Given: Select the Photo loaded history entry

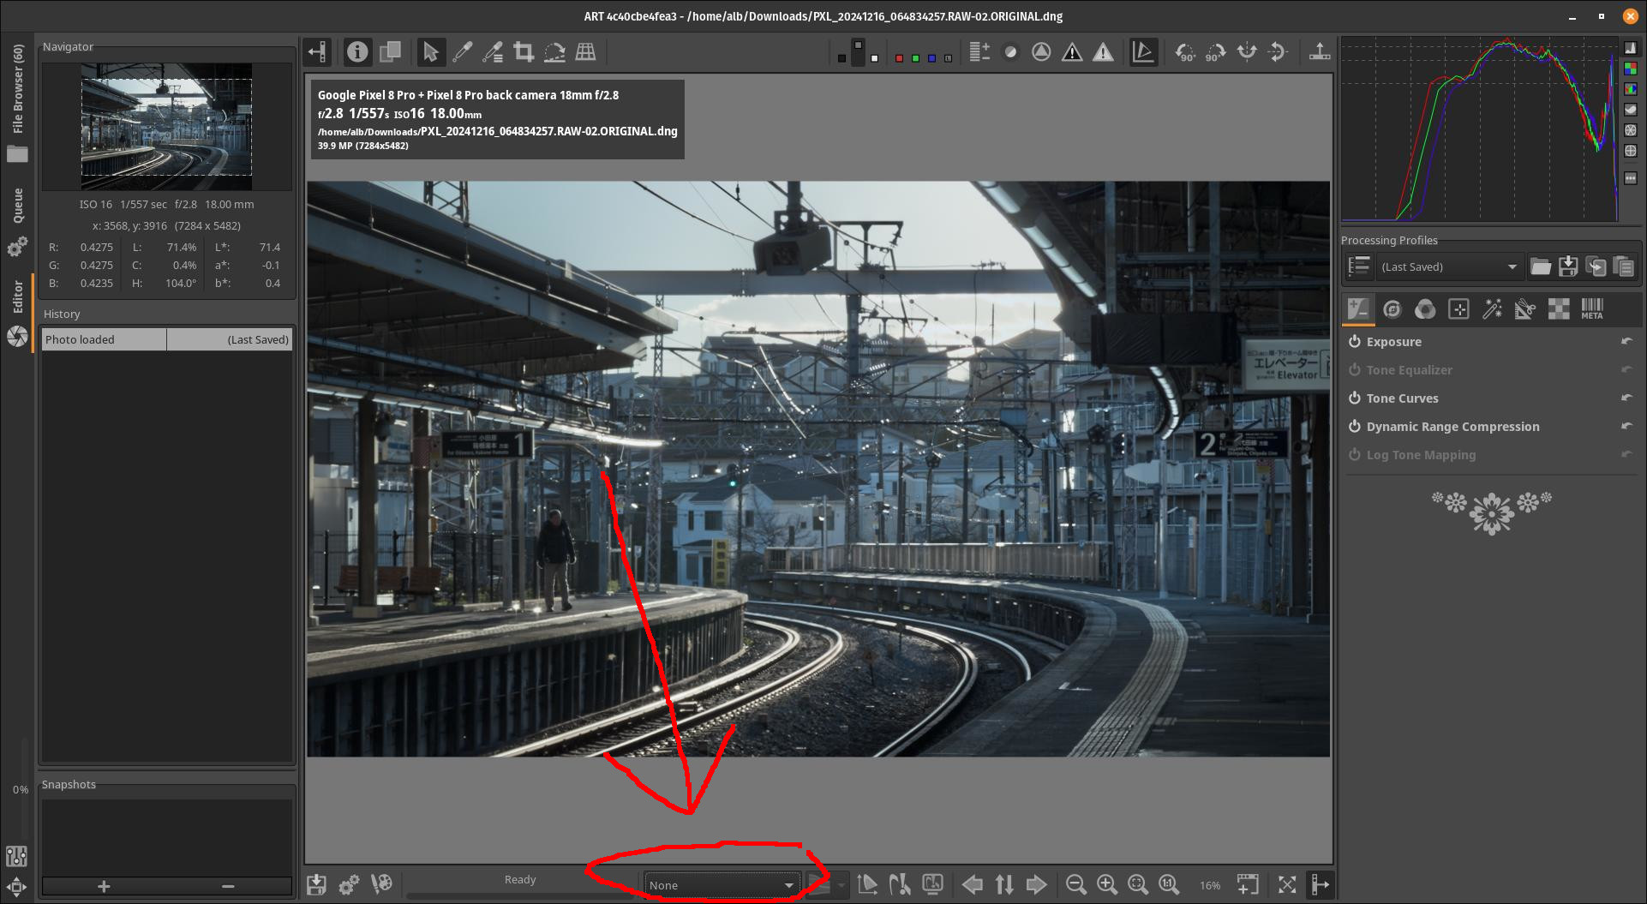Looking at the screenshot, I should (x=104, y=339).
